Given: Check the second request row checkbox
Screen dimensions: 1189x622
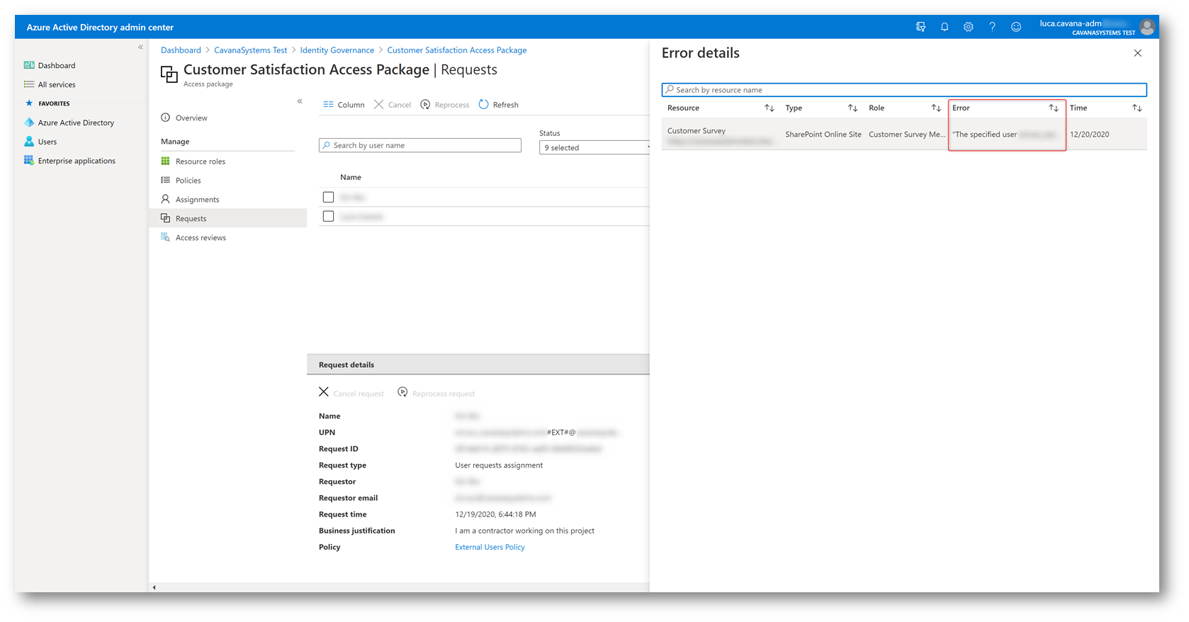Looking at the screenshot, I should click(328, 216).
